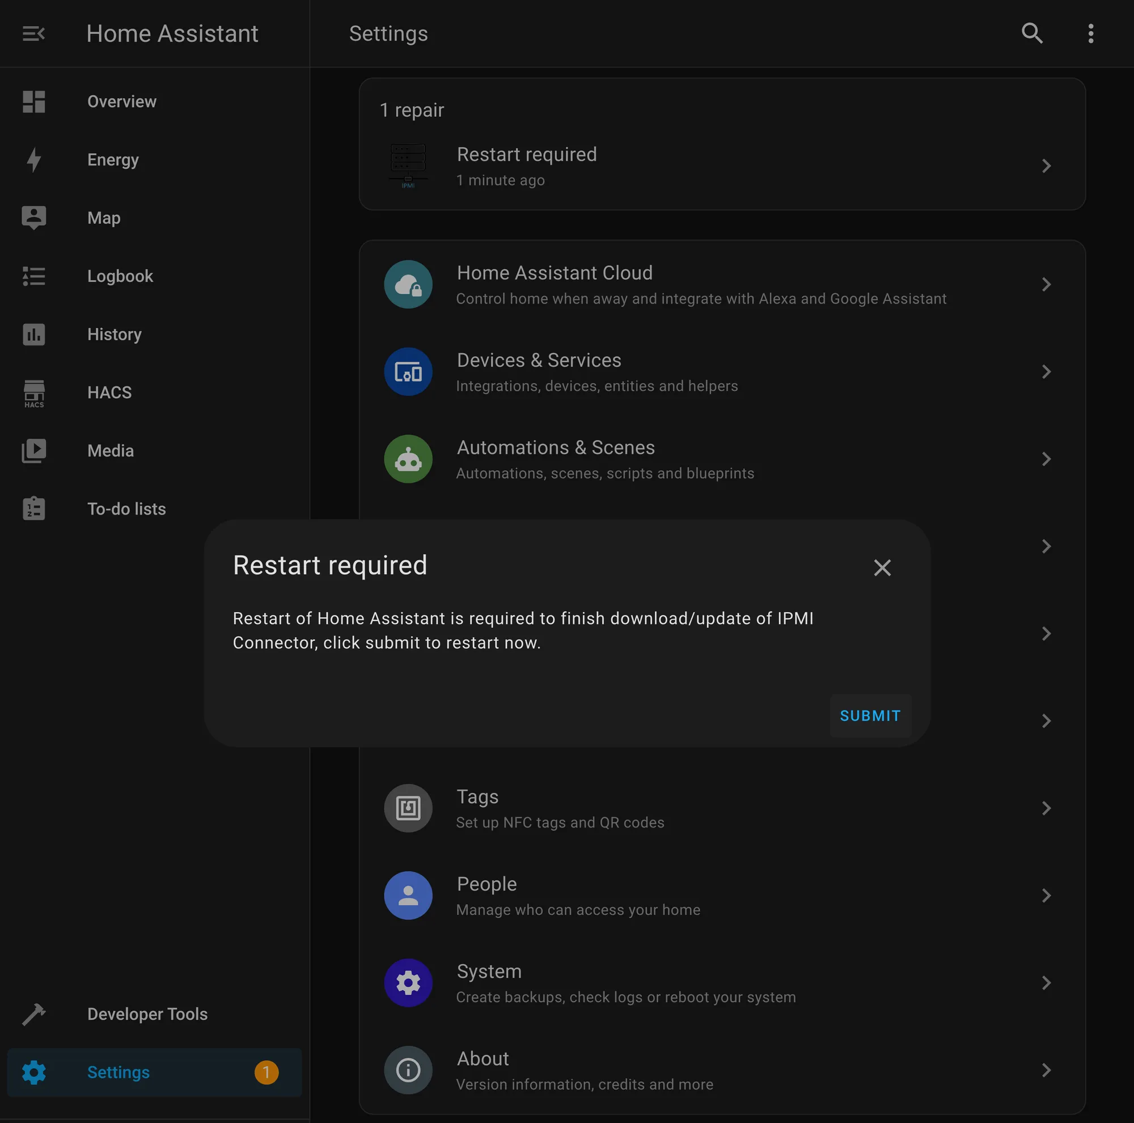The height and width of the screenshot is (1123, 1134).
Task: Click '1 minute ago' timestamp
Action: pos(501,180)
